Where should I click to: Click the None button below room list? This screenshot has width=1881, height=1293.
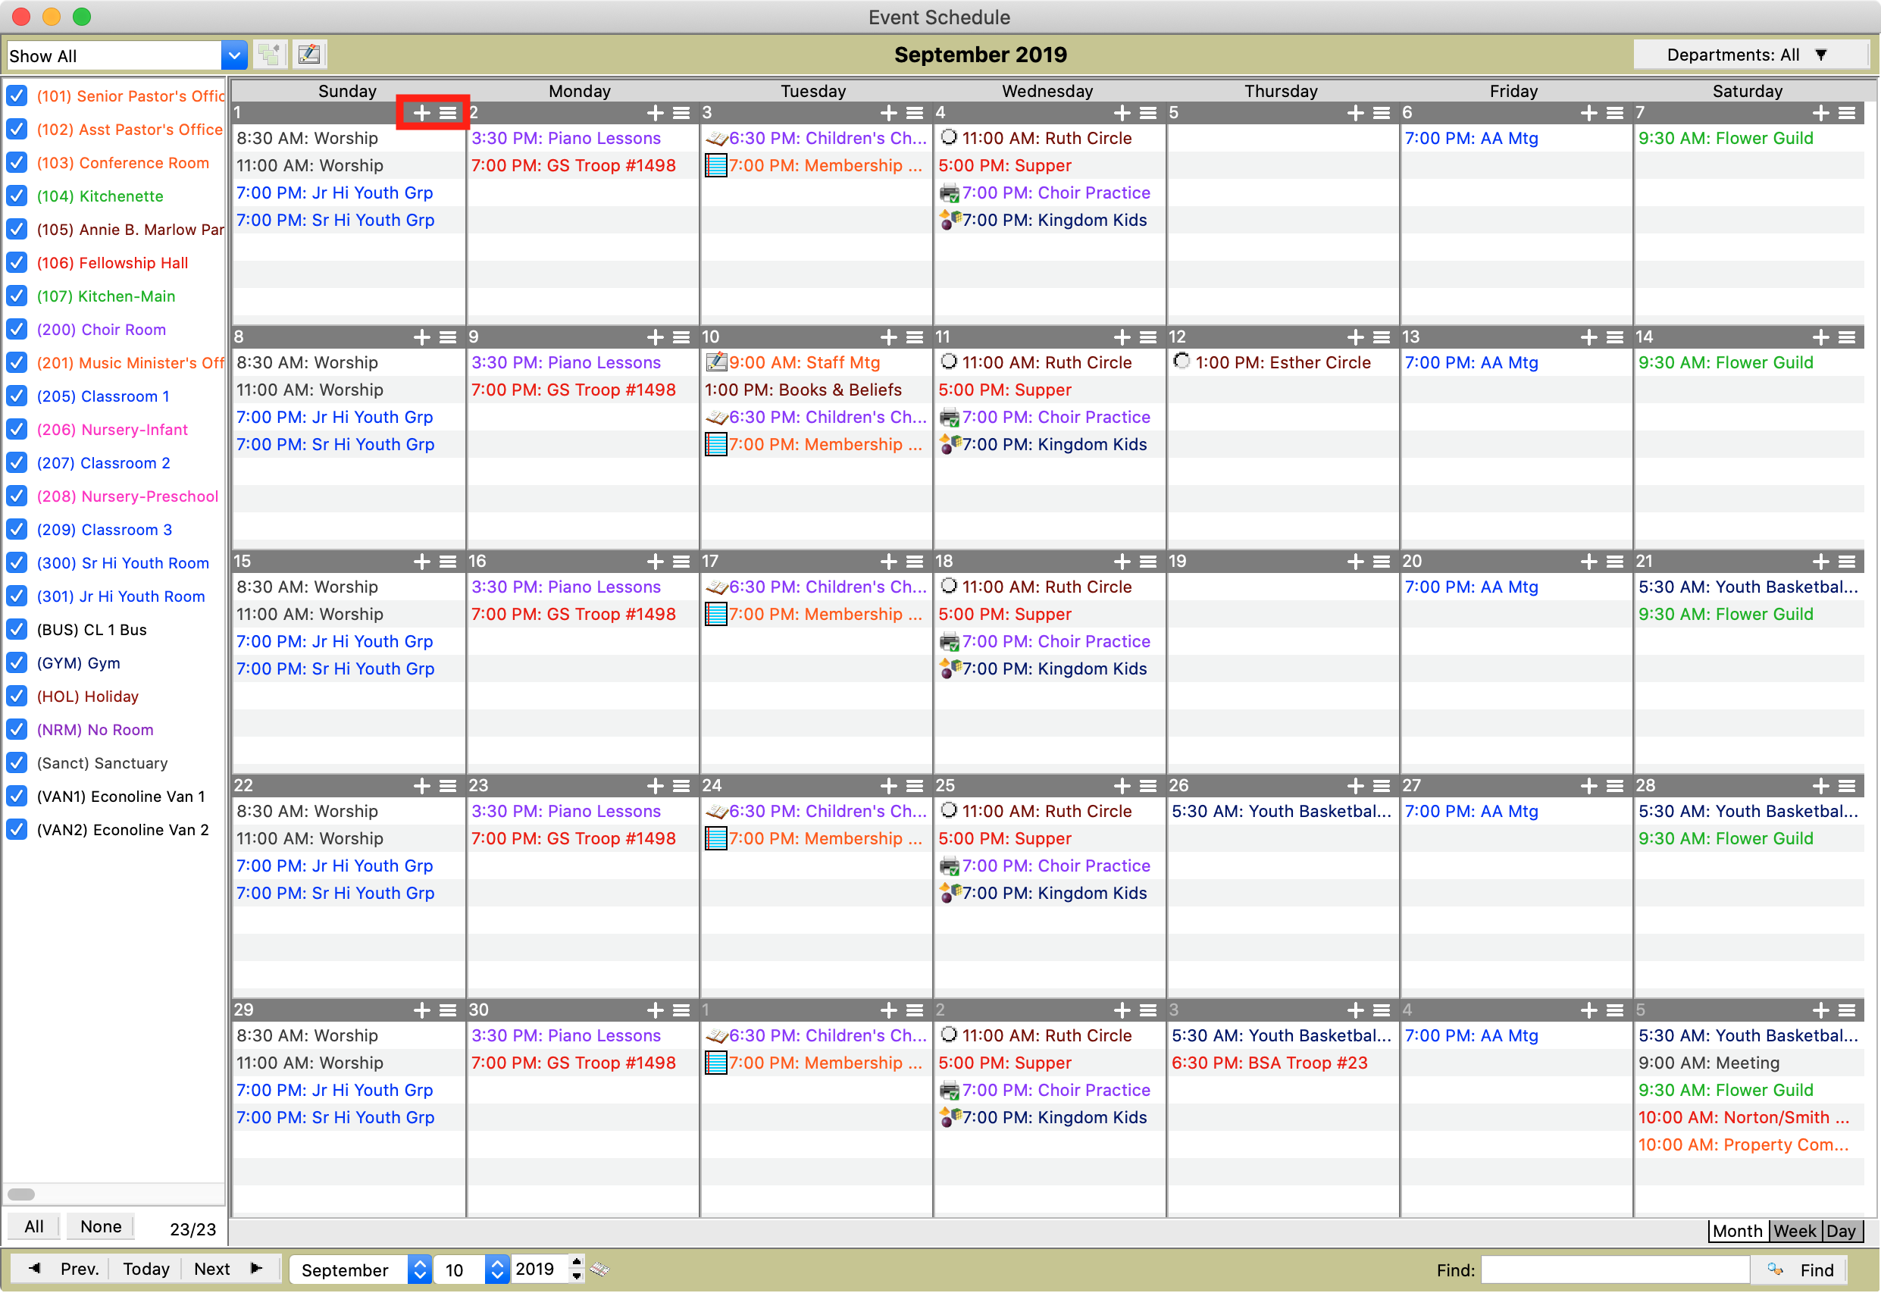click(x=101, y=1226)
